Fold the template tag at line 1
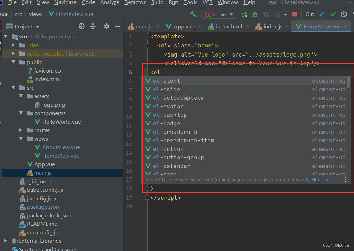The image size is (354, 251). point(147,37)
